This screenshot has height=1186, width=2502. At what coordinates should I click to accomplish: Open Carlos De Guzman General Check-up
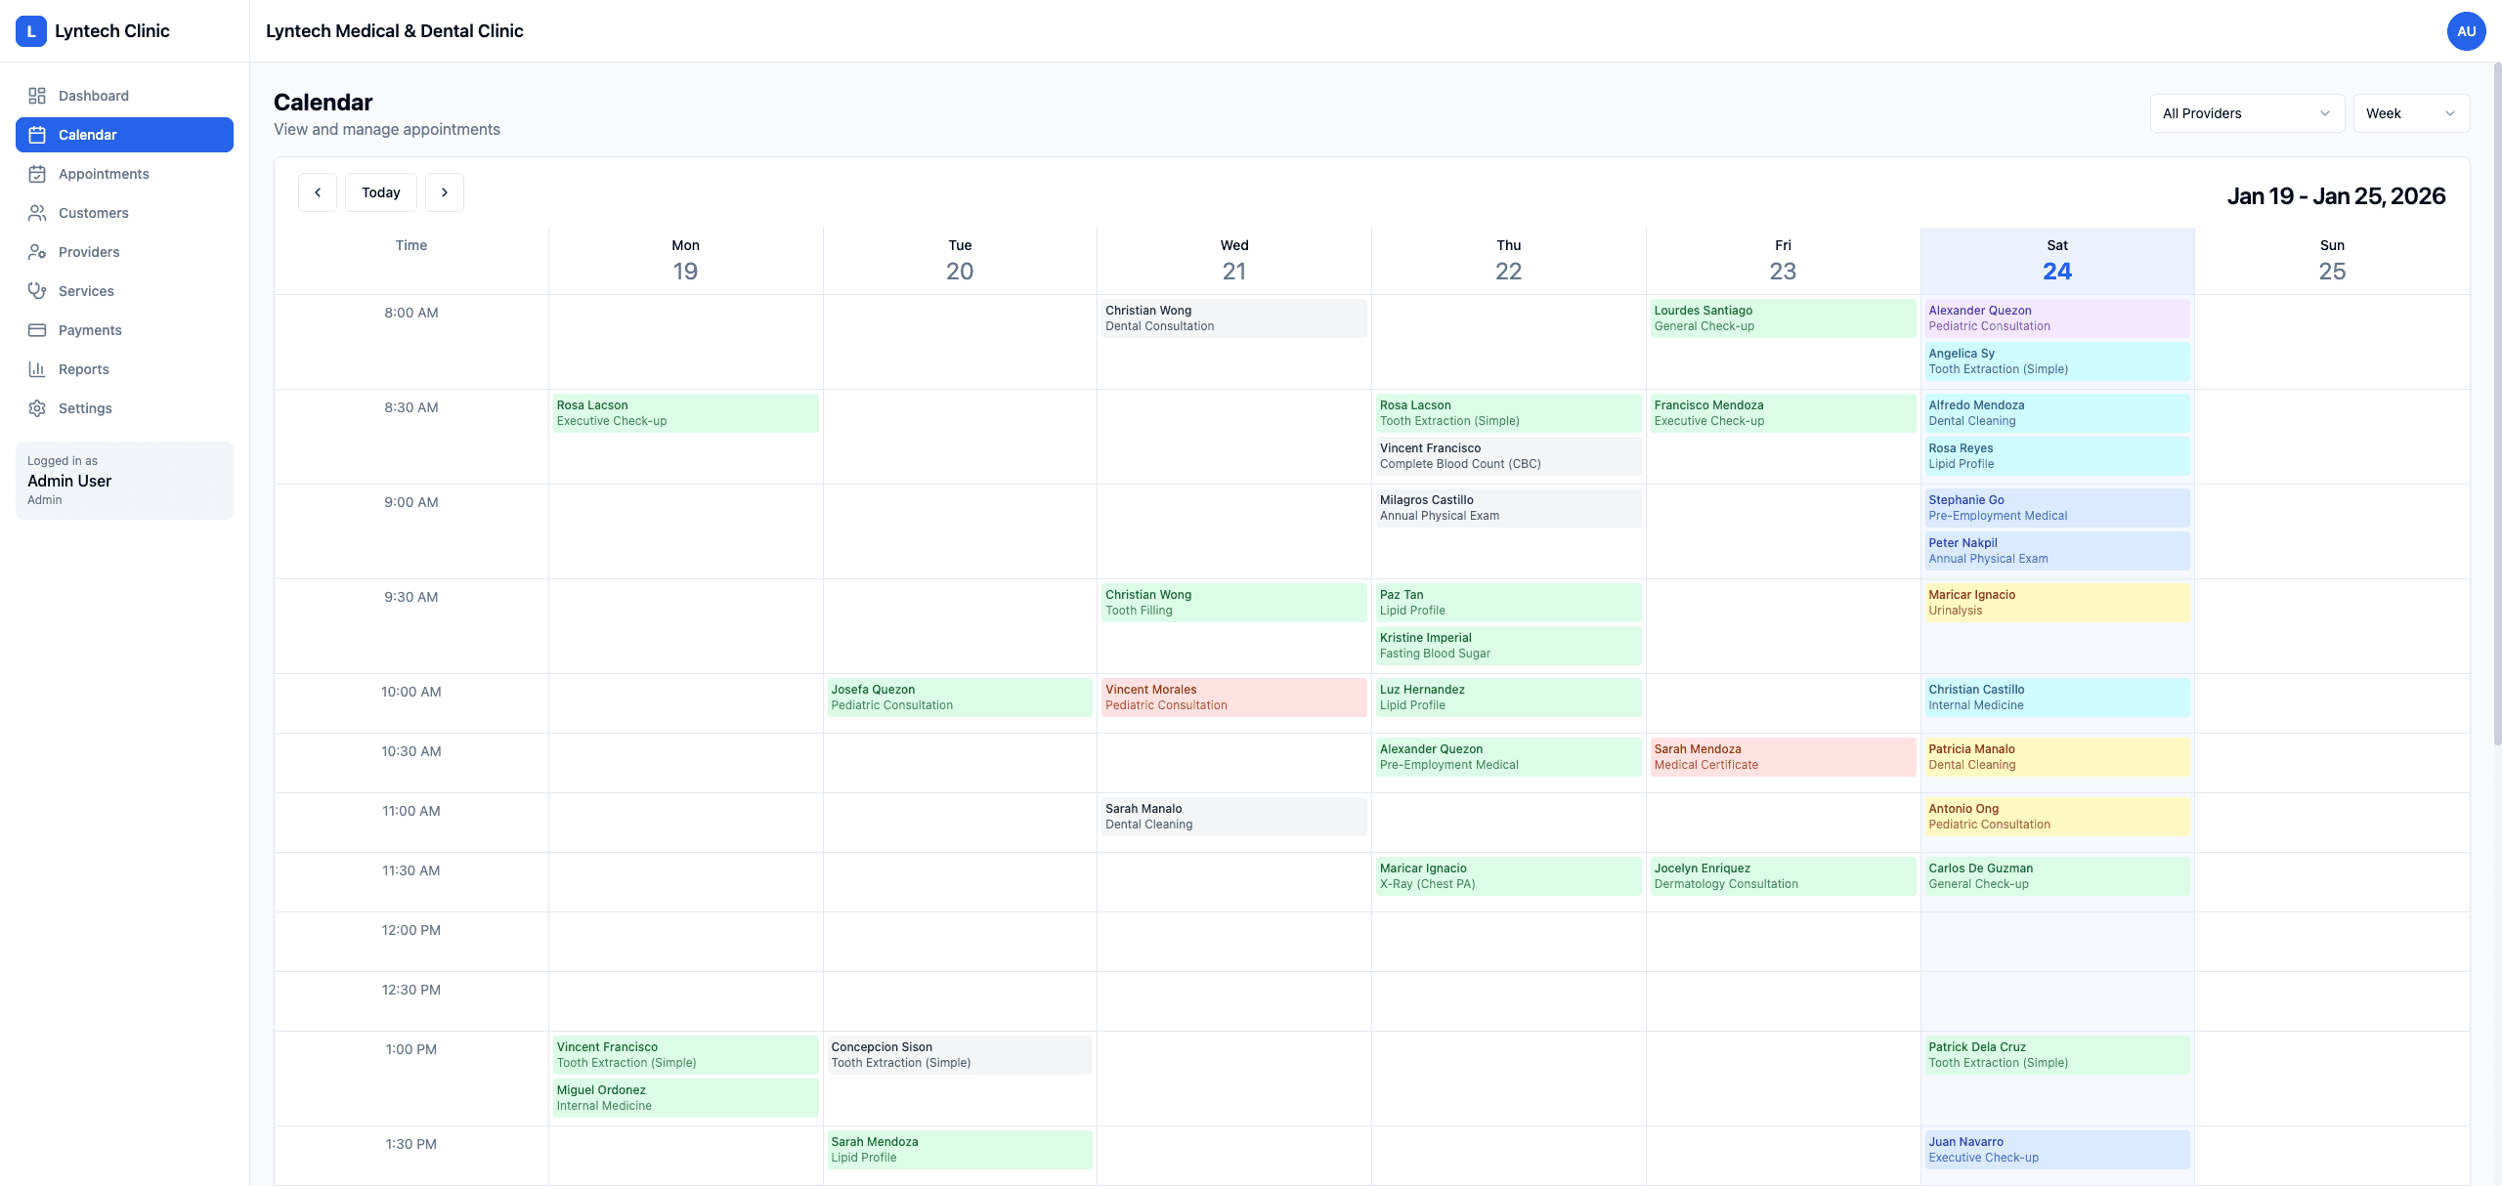pyautogui.click(x=2057, y=876)
